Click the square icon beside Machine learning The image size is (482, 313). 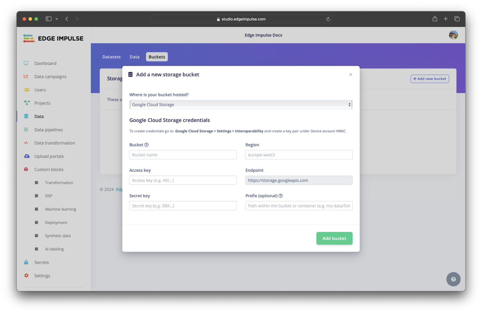coord(36,209)
